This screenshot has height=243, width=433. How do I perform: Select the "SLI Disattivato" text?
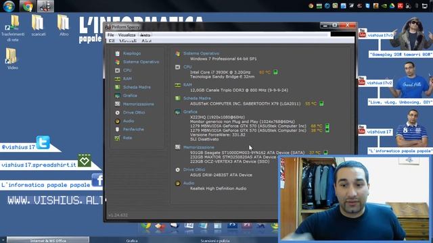click(x=204, y=139)
